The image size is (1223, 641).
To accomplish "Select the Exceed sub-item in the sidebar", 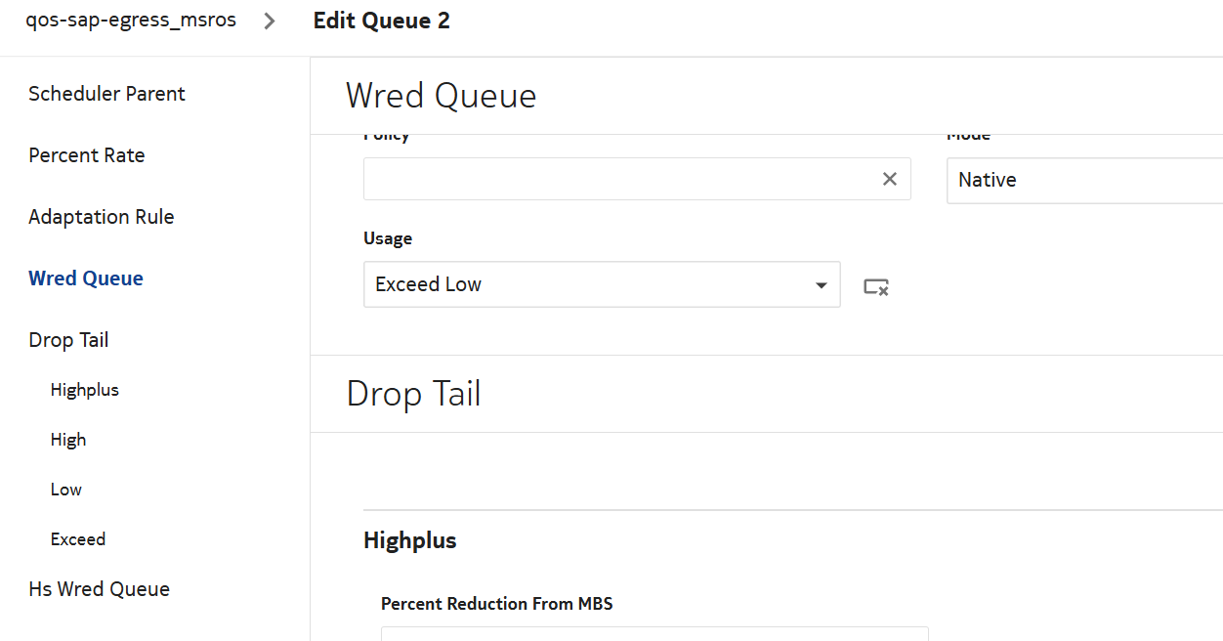I will [x=78, y=539].
